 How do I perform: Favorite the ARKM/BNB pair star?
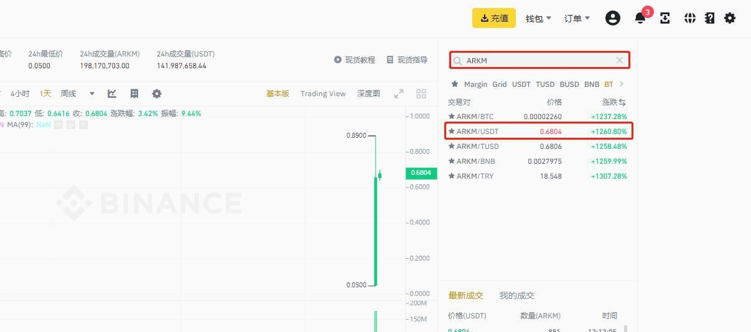(452, 161)
